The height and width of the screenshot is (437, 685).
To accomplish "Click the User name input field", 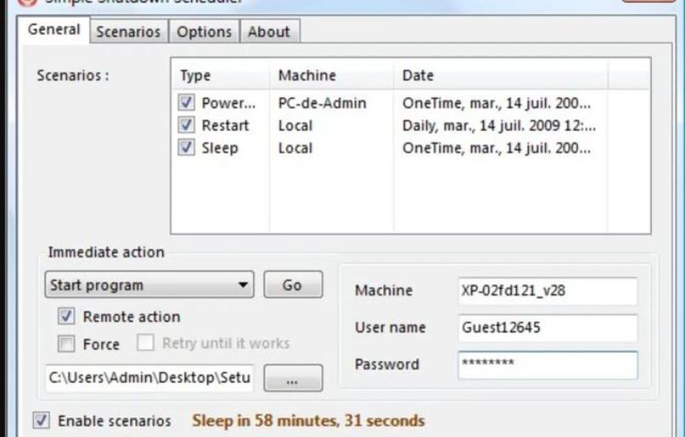I will tap(548, 328).
